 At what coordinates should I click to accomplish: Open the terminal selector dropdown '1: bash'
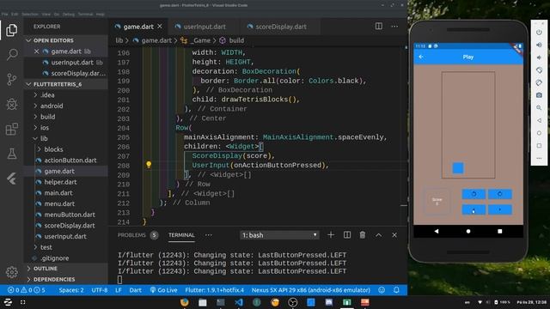click(279, 235)
